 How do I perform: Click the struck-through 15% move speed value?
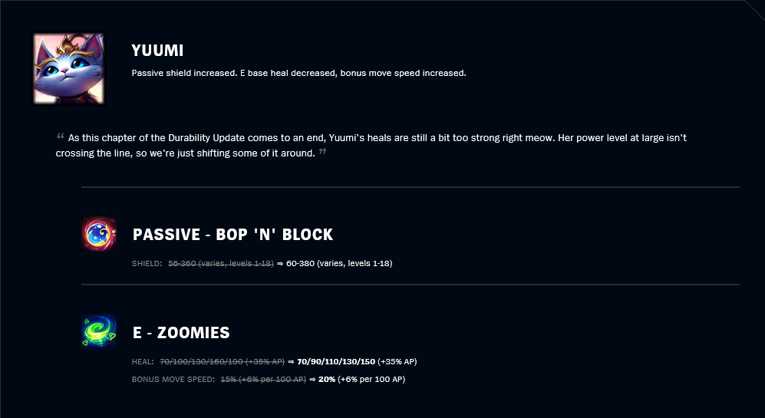(263, 380)
